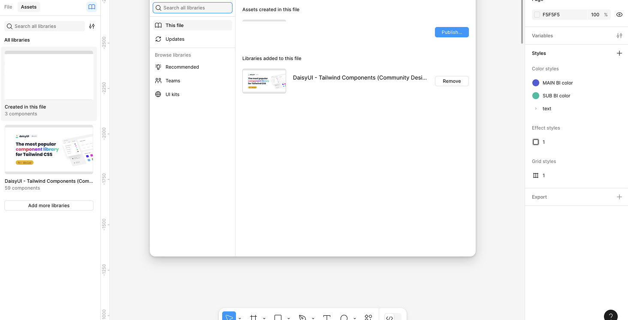Open DaisyUI library name in the modal
628x320 pixels.
(360, 78)
